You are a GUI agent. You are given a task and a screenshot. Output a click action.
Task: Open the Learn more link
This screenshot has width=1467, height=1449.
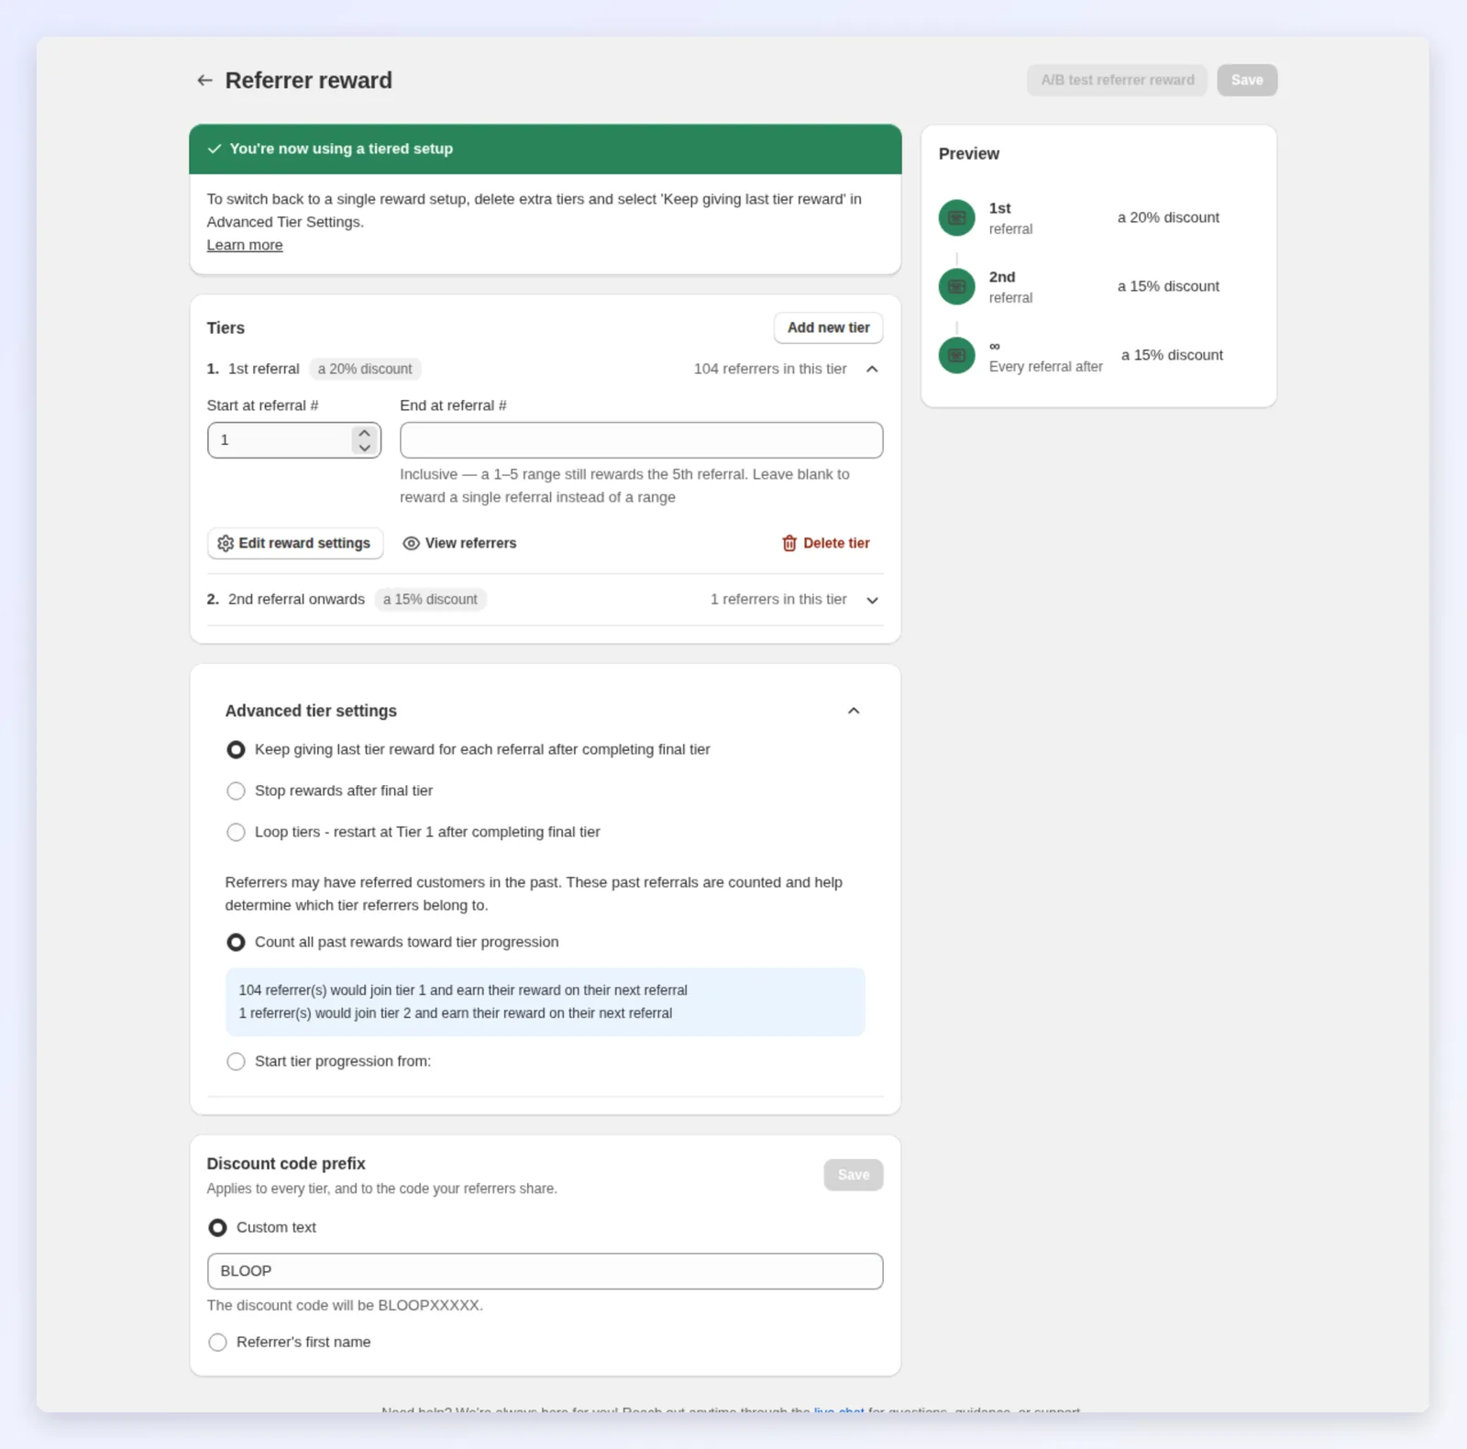click(245, 246)
